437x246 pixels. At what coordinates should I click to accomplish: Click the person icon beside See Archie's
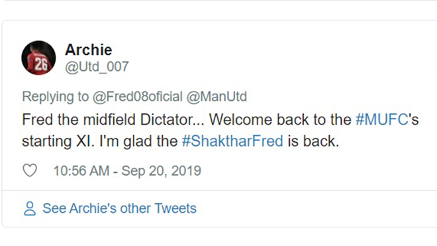pos(30,208)
